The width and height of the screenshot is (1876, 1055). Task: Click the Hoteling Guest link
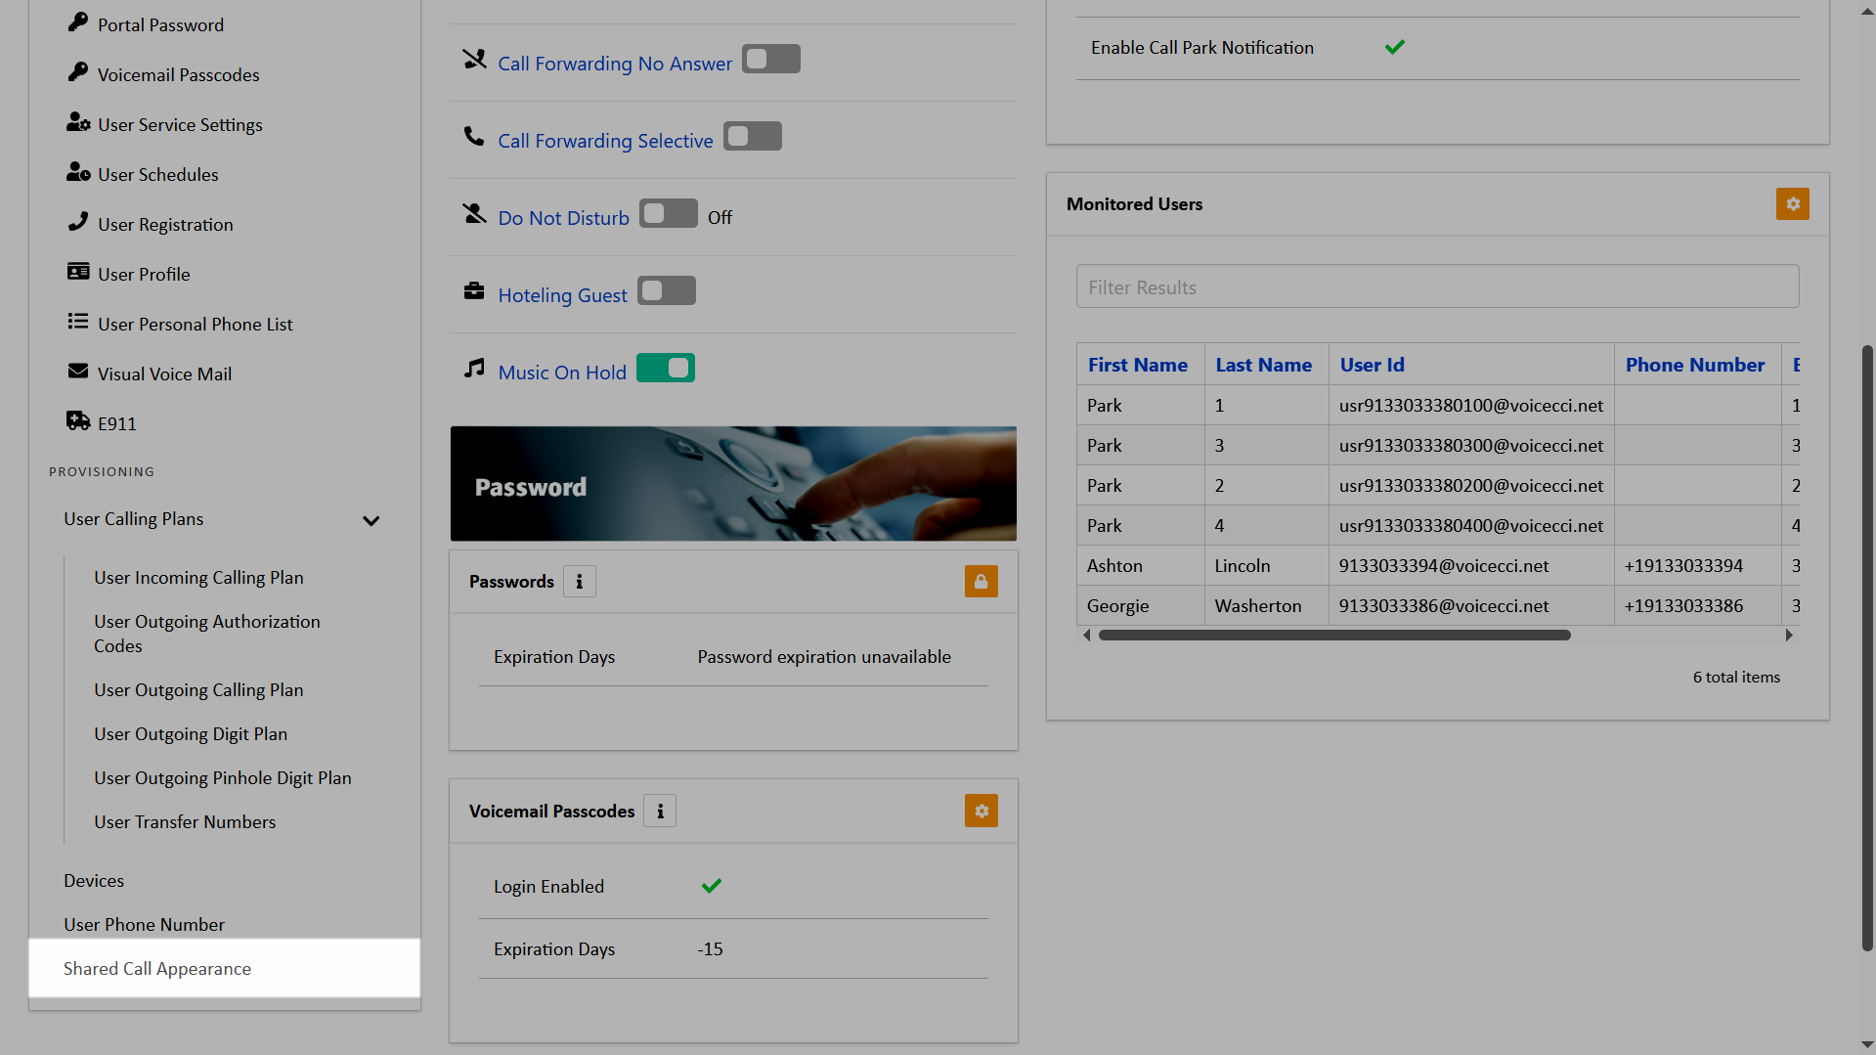point(562,295)
